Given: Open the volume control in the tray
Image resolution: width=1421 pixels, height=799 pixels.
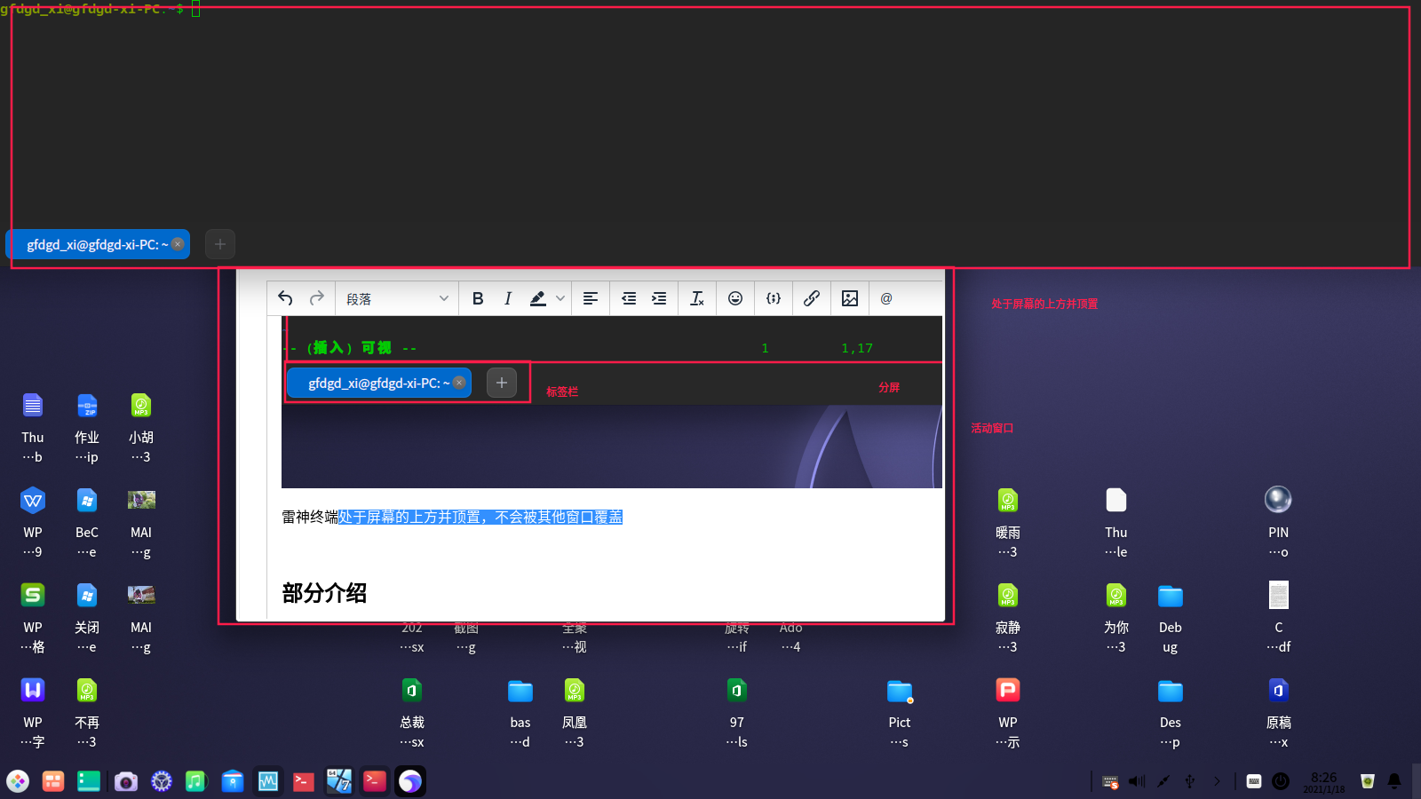Looking at the screenshot, I should (1137, 781).
